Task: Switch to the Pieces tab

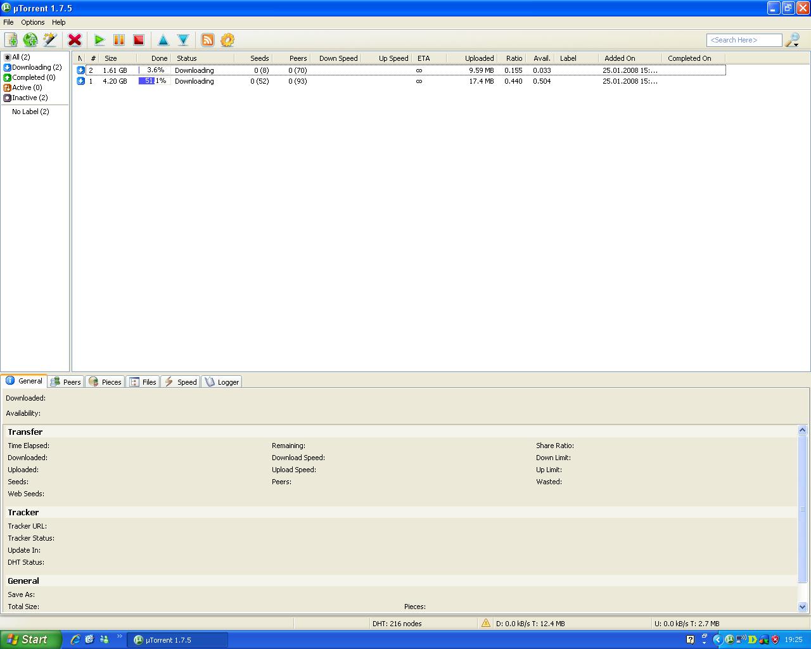Action: (105, 382)
